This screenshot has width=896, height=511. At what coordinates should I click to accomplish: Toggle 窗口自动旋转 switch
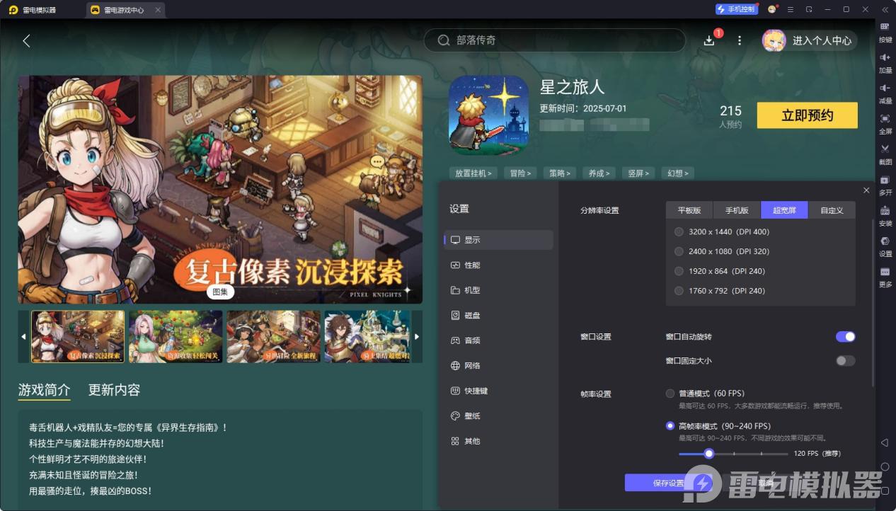click(845, 336)
